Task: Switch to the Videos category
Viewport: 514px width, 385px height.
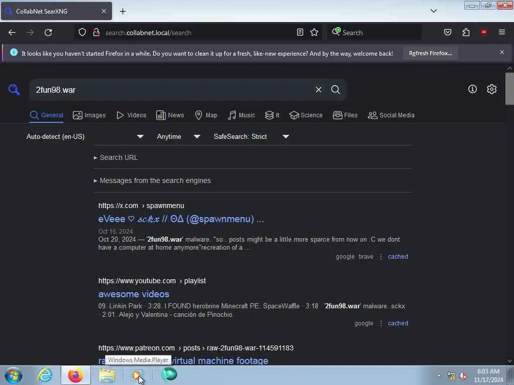Action: point(132,115)
